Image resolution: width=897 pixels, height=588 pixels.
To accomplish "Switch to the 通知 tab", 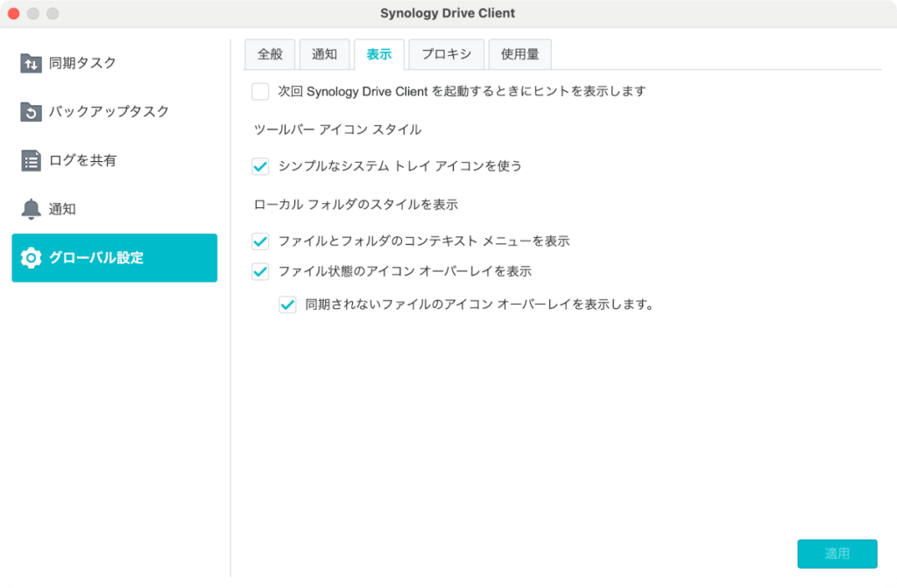I will click(x=324, y=54).
